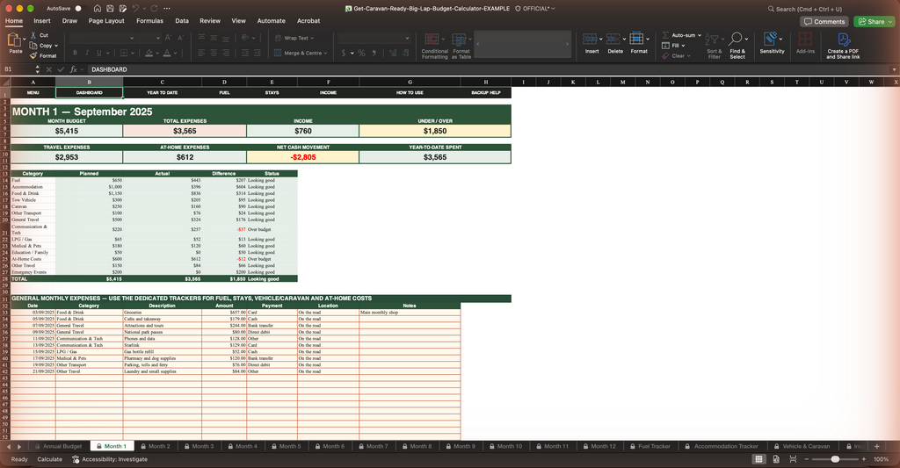Viewport: 900px width, 468px height.
Task: Click the YEAR TO DATE navigation cell
Action: [163, 92]
